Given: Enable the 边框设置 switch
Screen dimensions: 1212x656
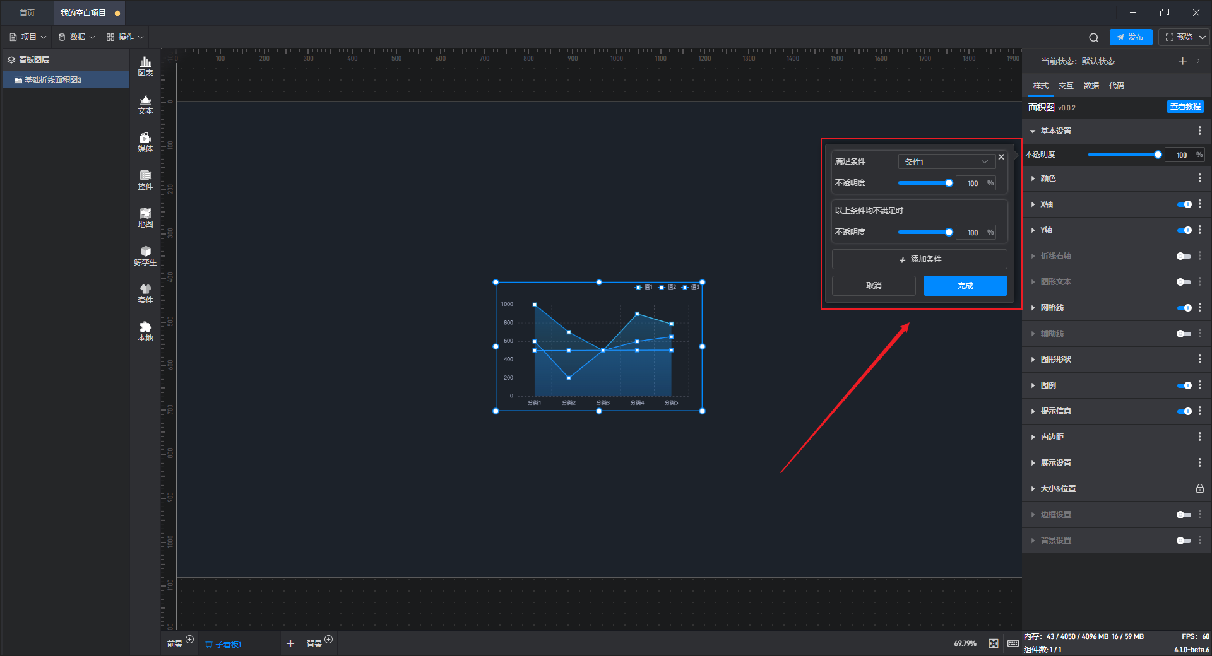Looking at the screenshot, I should click(1184, 515).
